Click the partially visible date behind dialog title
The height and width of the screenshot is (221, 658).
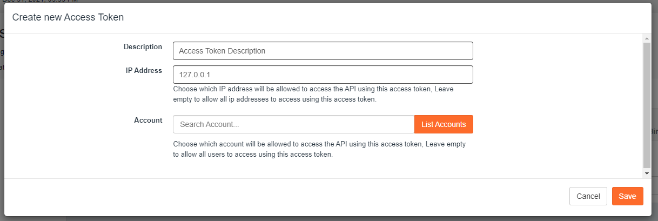coord(40,1)
